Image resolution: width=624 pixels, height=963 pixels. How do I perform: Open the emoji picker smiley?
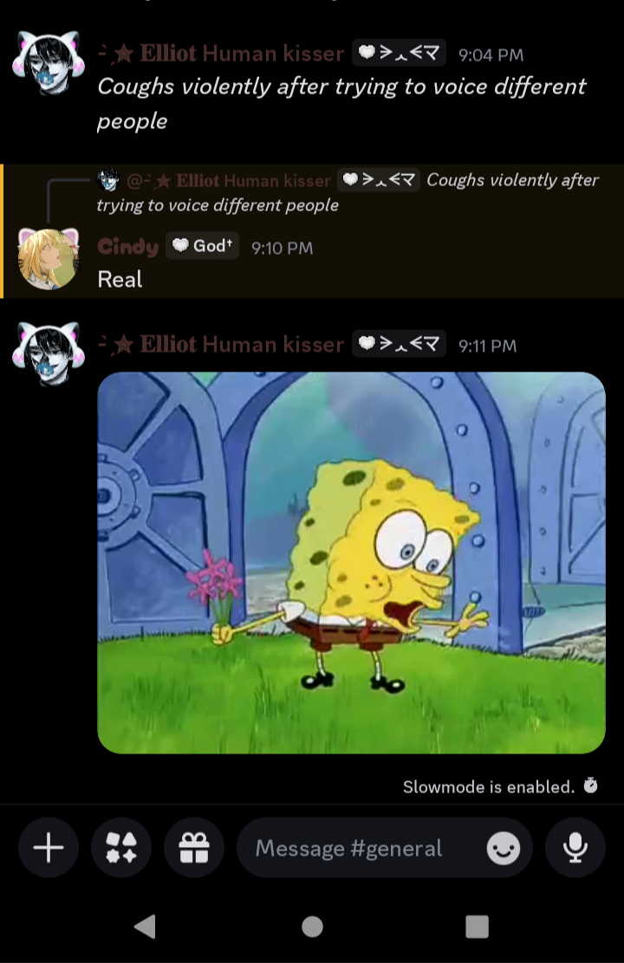coord(504,848)
